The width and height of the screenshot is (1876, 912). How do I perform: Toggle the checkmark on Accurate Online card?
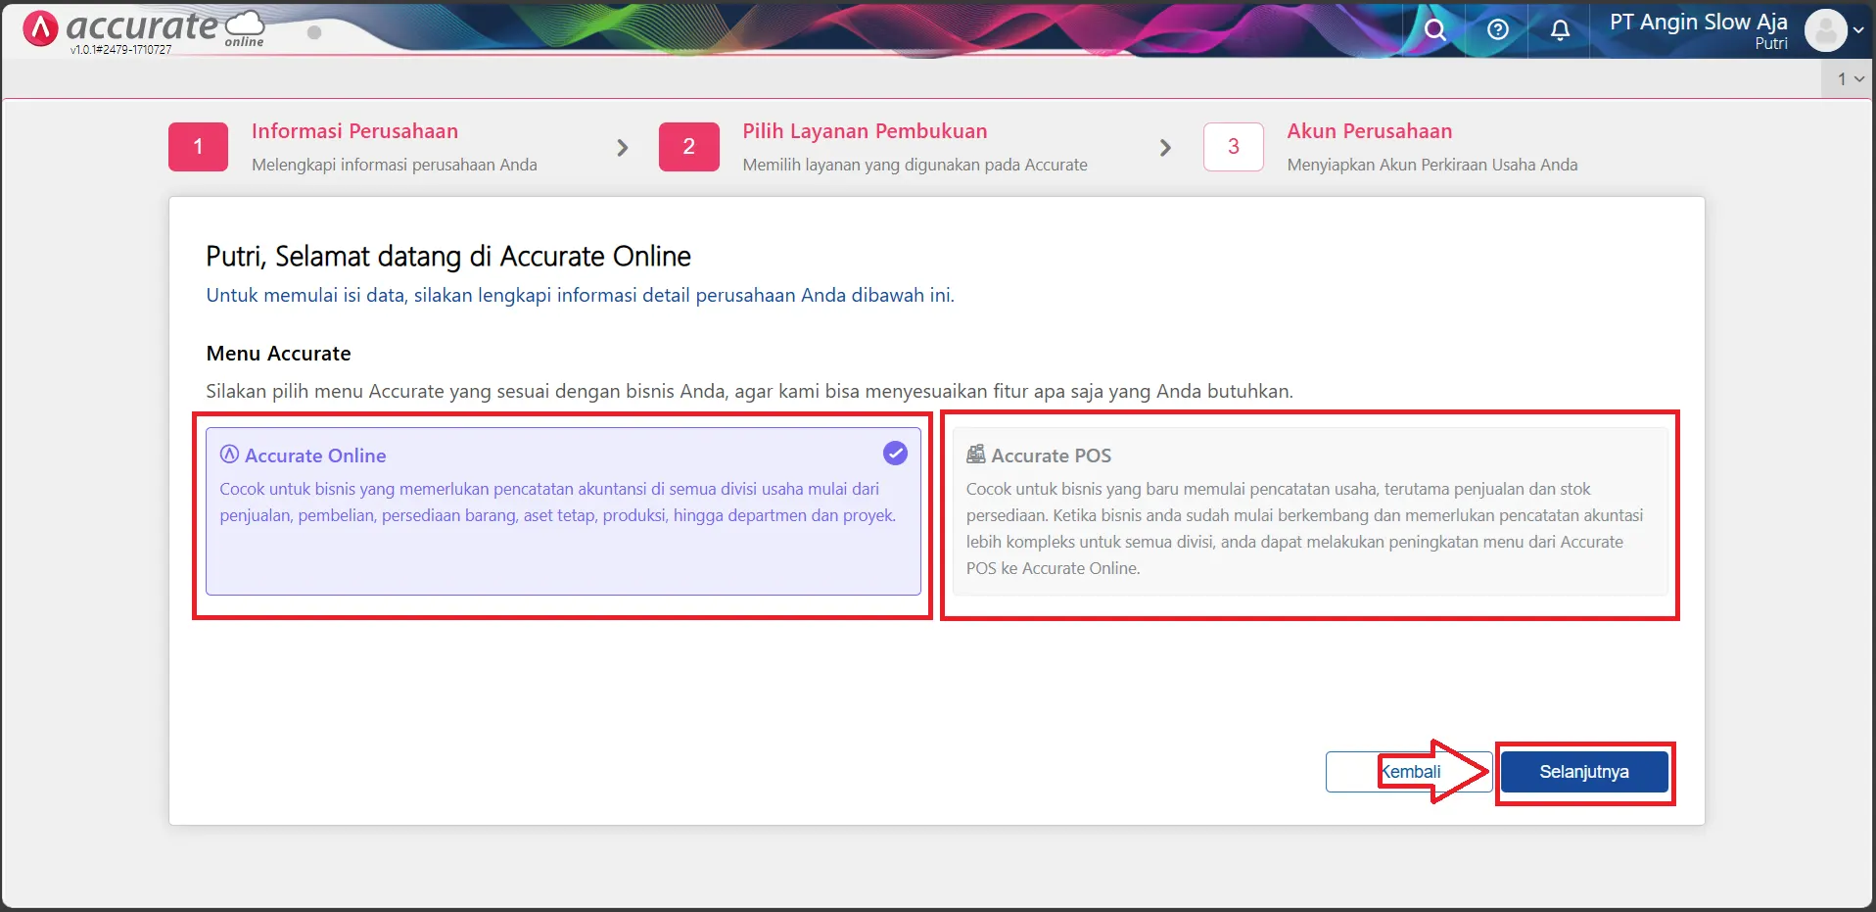tap(895, 454)
